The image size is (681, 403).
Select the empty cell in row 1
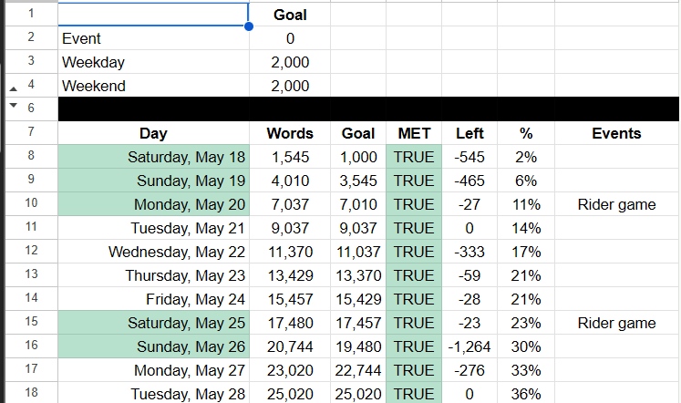153,15
